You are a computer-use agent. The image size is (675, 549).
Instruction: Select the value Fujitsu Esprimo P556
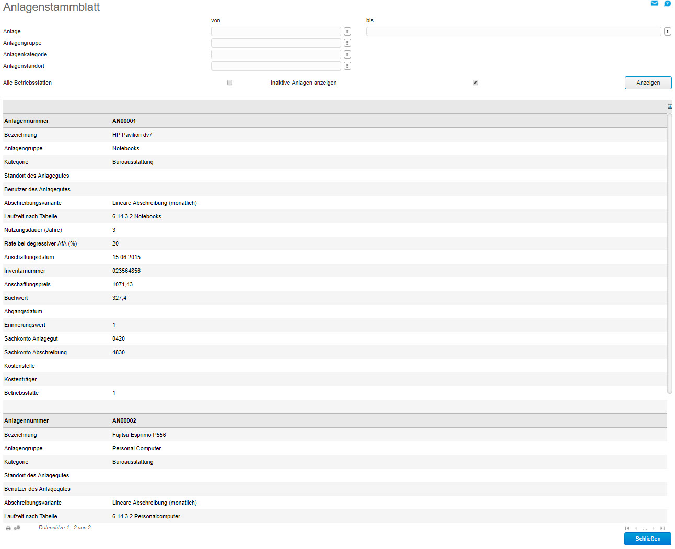[139, 435]
